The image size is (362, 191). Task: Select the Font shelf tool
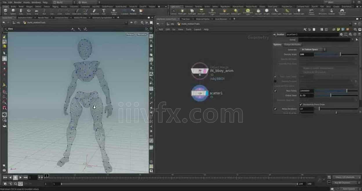pos(103,12)
